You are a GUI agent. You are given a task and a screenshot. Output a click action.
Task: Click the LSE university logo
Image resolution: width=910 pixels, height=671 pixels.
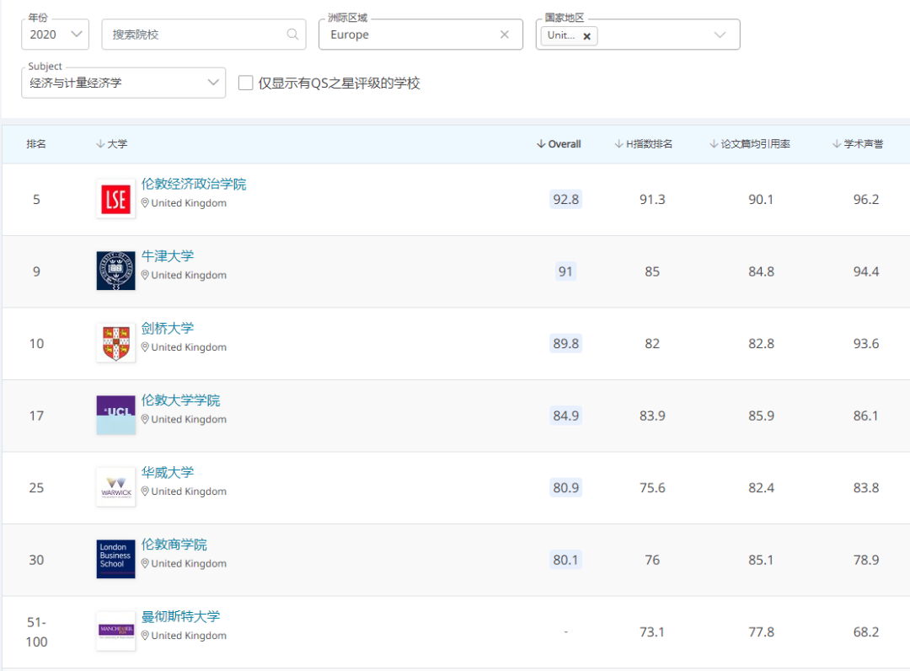tap(115, 199)
